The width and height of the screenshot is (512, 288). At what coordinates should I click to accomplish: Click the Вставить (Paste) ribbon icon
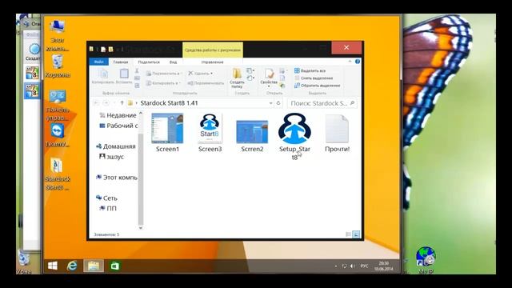point(124,77)
